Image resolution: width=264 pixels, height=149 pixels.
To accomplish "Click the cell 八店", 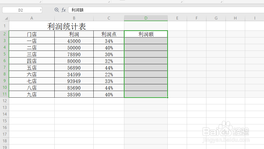I will pyautogui.click(x=32, y=88).
